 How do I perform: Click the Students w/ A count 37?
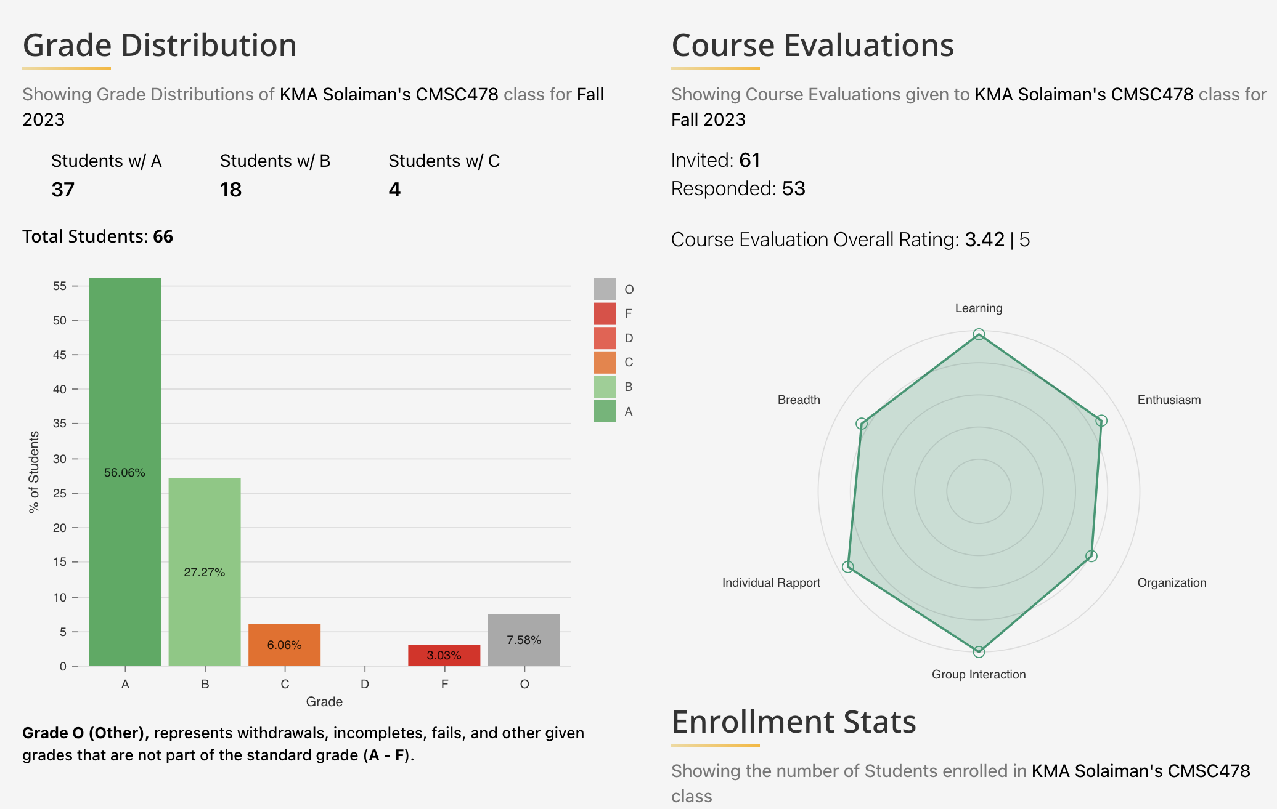coord(63,190)
